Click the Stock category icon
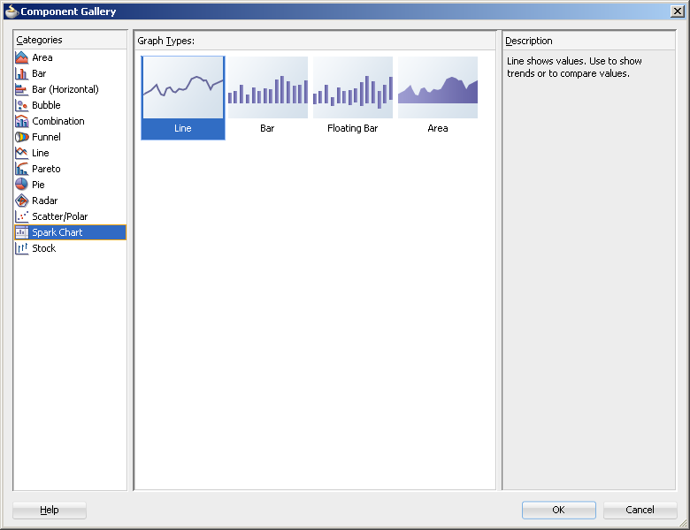This screenshot has width=690, height=530. coord(21,248)
